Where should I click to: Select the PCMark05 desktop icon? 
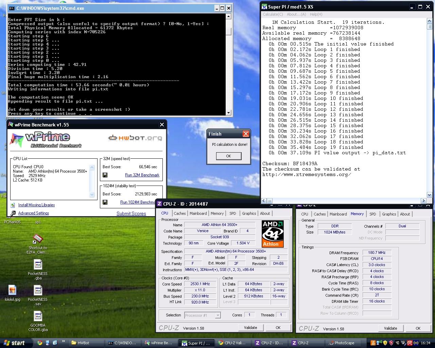(x=12, y=222)
